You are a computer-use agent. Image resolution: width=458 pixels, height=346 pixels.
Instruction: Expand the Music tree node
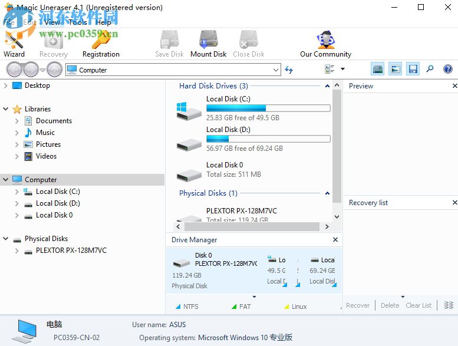point(17,133)
